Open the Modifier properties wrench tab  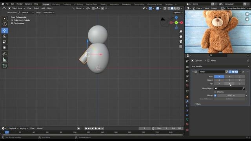pyautogui.click(x=187, y=101)
